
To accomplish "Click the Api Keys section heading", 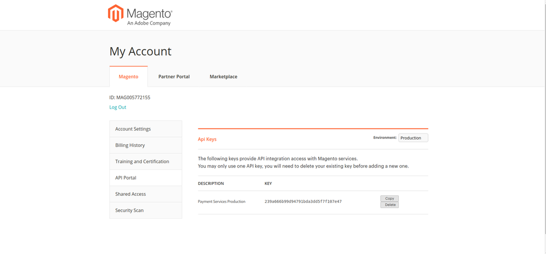I will (207, 139).
